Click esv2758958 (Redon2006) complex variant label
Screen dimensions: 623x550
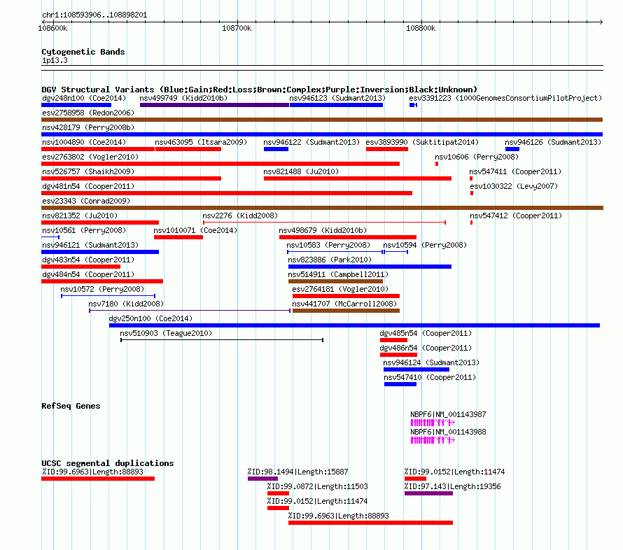coord(88,113)
